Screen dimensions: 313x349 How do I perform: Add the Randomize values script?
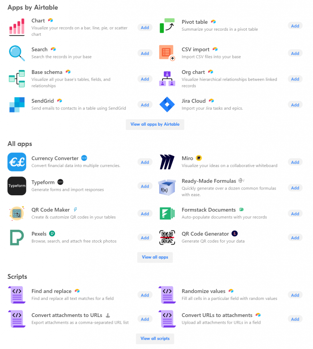[295, 295]
